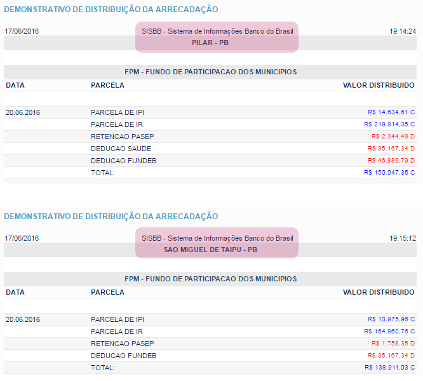The width and height of the screenshot is (423, 381).
Task: Click the SISBB system title above SAO MIGUEL DE TAIPU
Action: tap(217, 238)
